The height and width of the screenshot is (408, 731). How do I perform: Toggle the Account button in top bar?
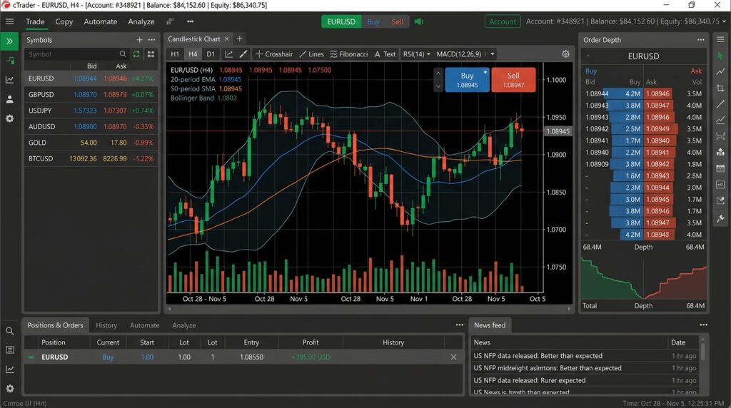pyautogui.click(x=502, y=21)
